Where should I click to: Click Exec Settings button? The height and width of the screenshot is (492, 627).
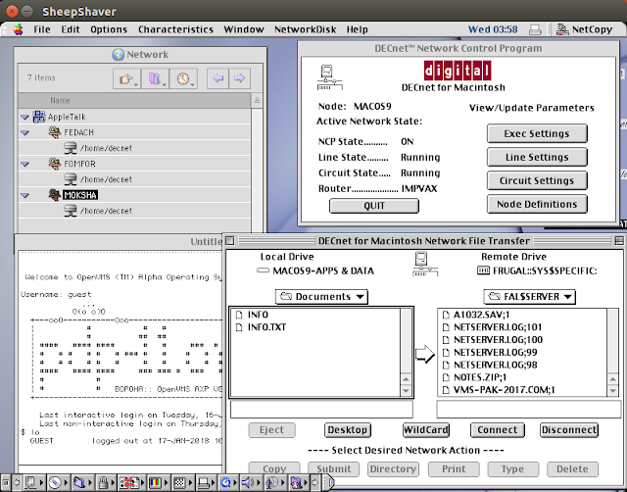click(x=537, y=133)
